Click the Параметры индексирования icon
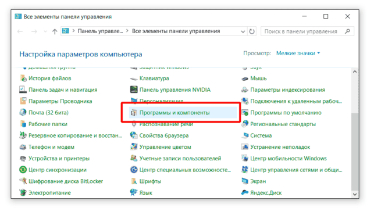The image size is (374, 211). click(x=245, y=90)
